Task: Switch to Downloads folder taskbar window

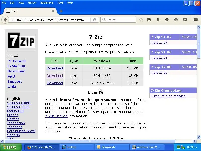Action: (x=112, y=147)
